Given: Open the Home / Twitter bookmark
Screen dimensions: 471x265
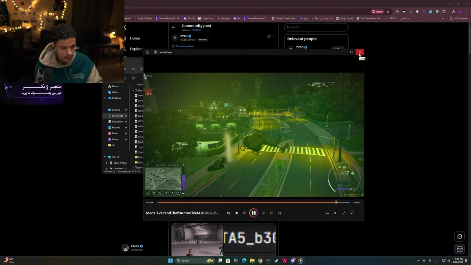Looking at the screenshot, I should point(143,18).
